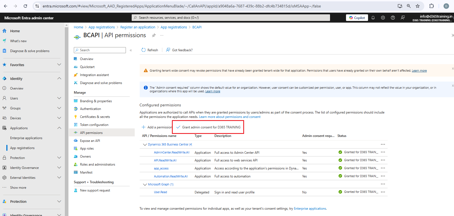Open notifications bell in Entra header
The width and height of the screenshot is (454, 216).
tap(373, 18)
